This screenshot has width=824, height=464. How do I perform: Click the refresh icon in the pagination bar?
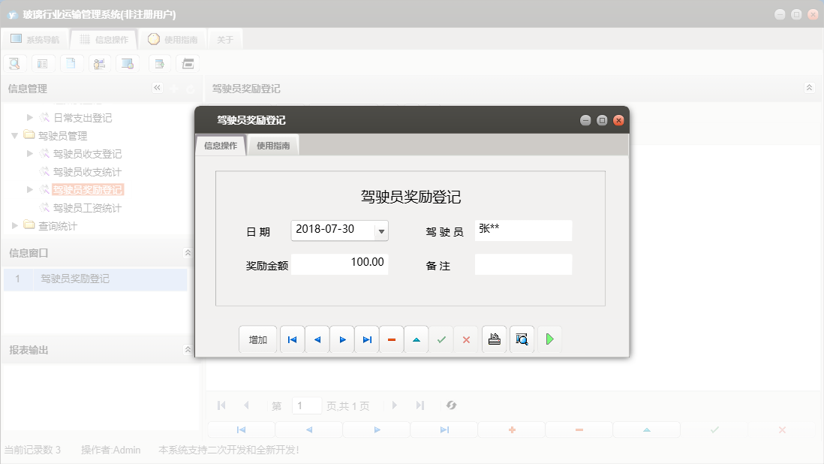451,405
